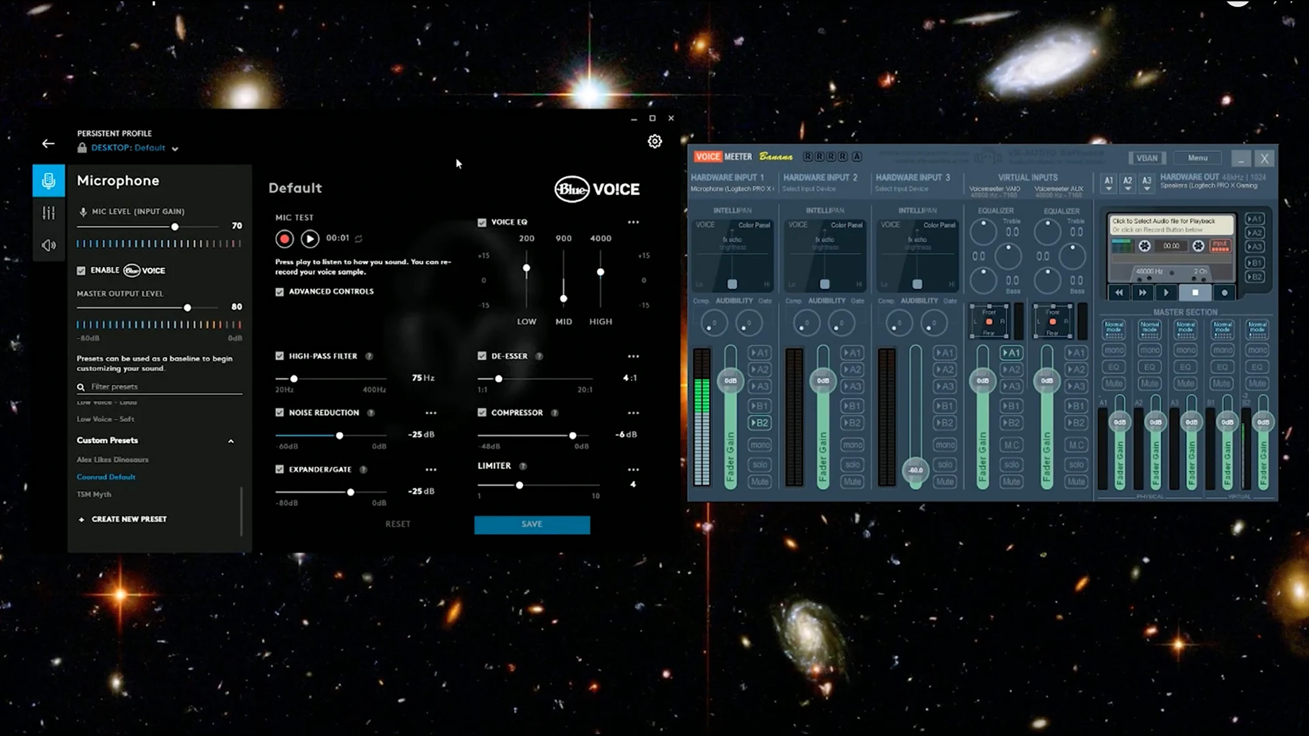Disable the High-Pass Filter checkbox
The height and width of the screenshot is (736, 1309).
pos(279,356)
